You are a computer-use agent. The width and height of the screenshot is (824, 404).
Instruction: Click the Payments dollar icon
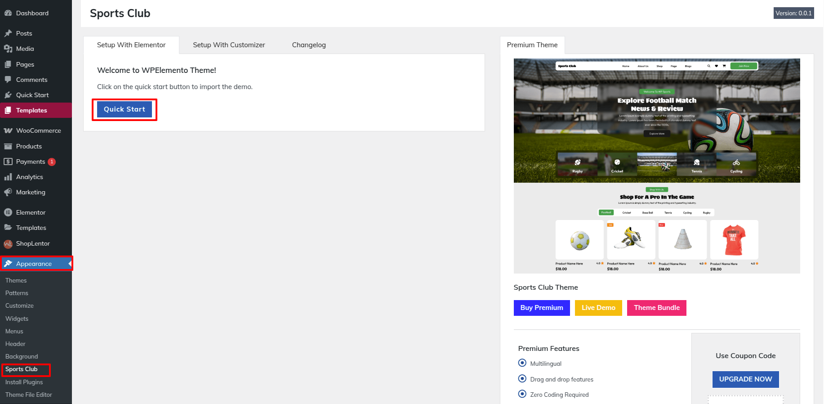point(8,162)
